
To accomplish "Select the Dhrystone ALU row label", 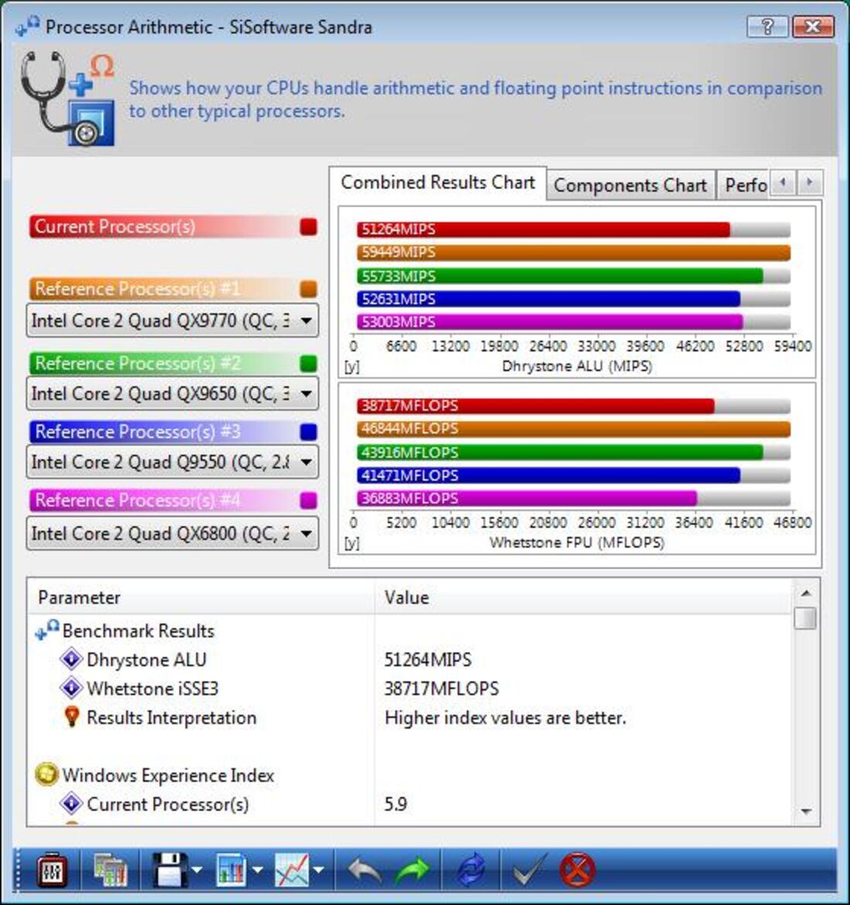I will 146,659.
